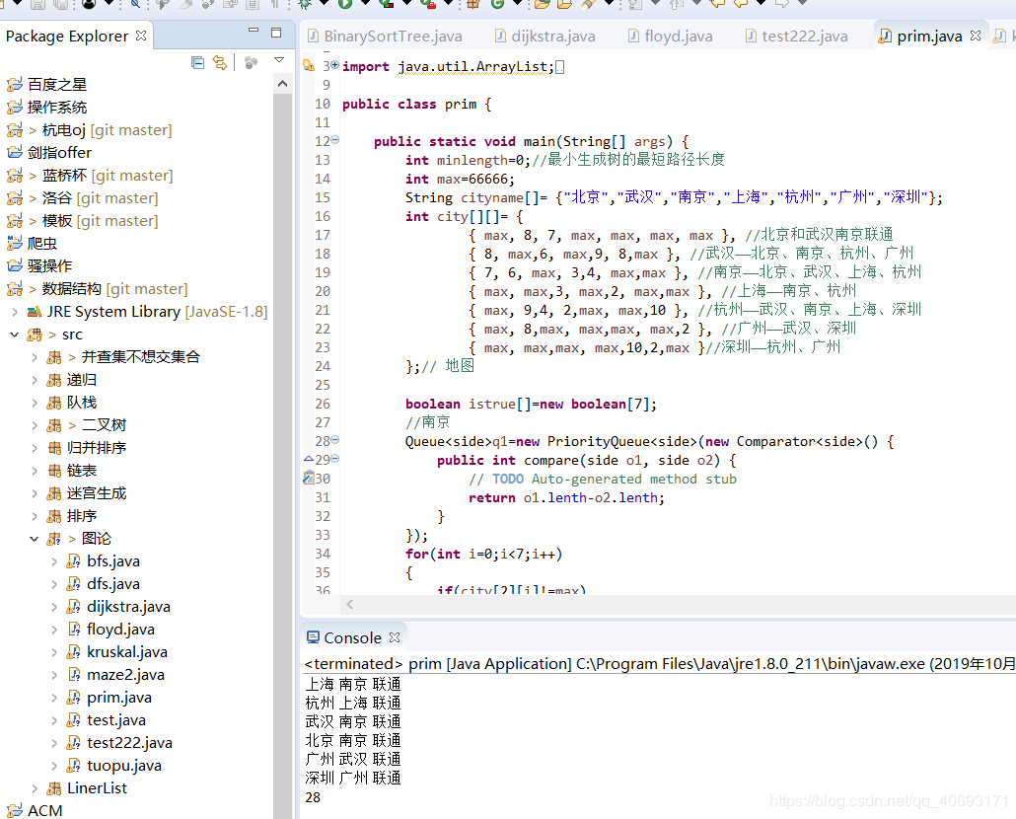
Task: Collapse the fold marker at line 28
Action: pyautogui.click(x=335, y=440)
